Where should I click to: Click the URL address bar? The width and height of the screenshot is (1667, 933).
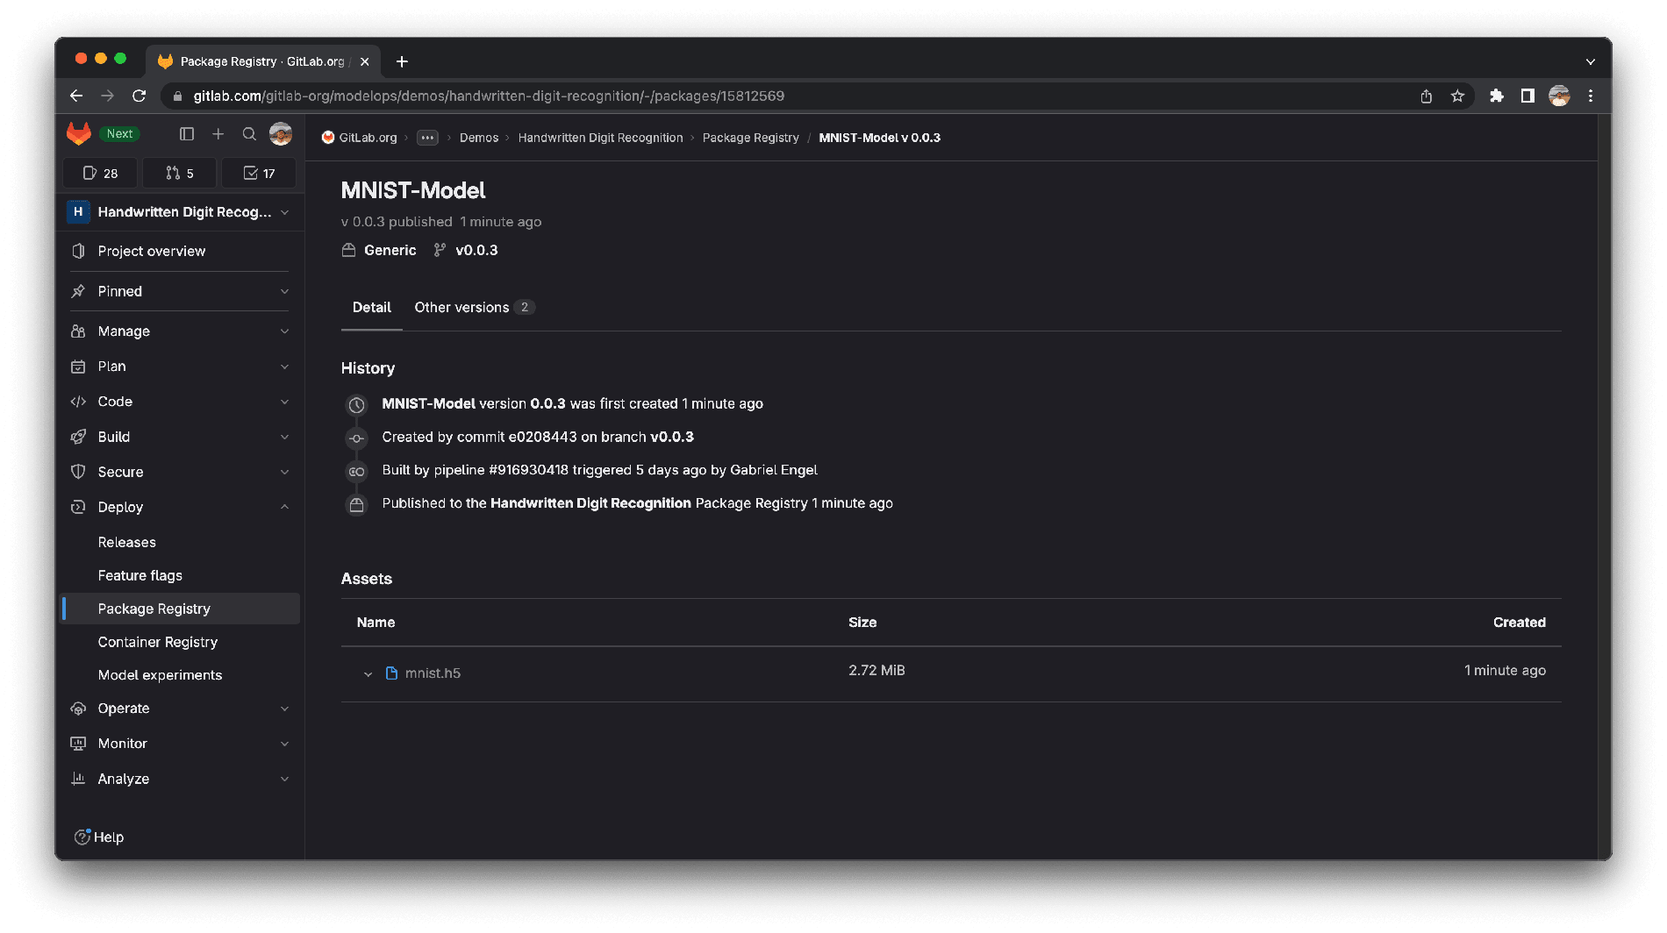coord(790,96)
